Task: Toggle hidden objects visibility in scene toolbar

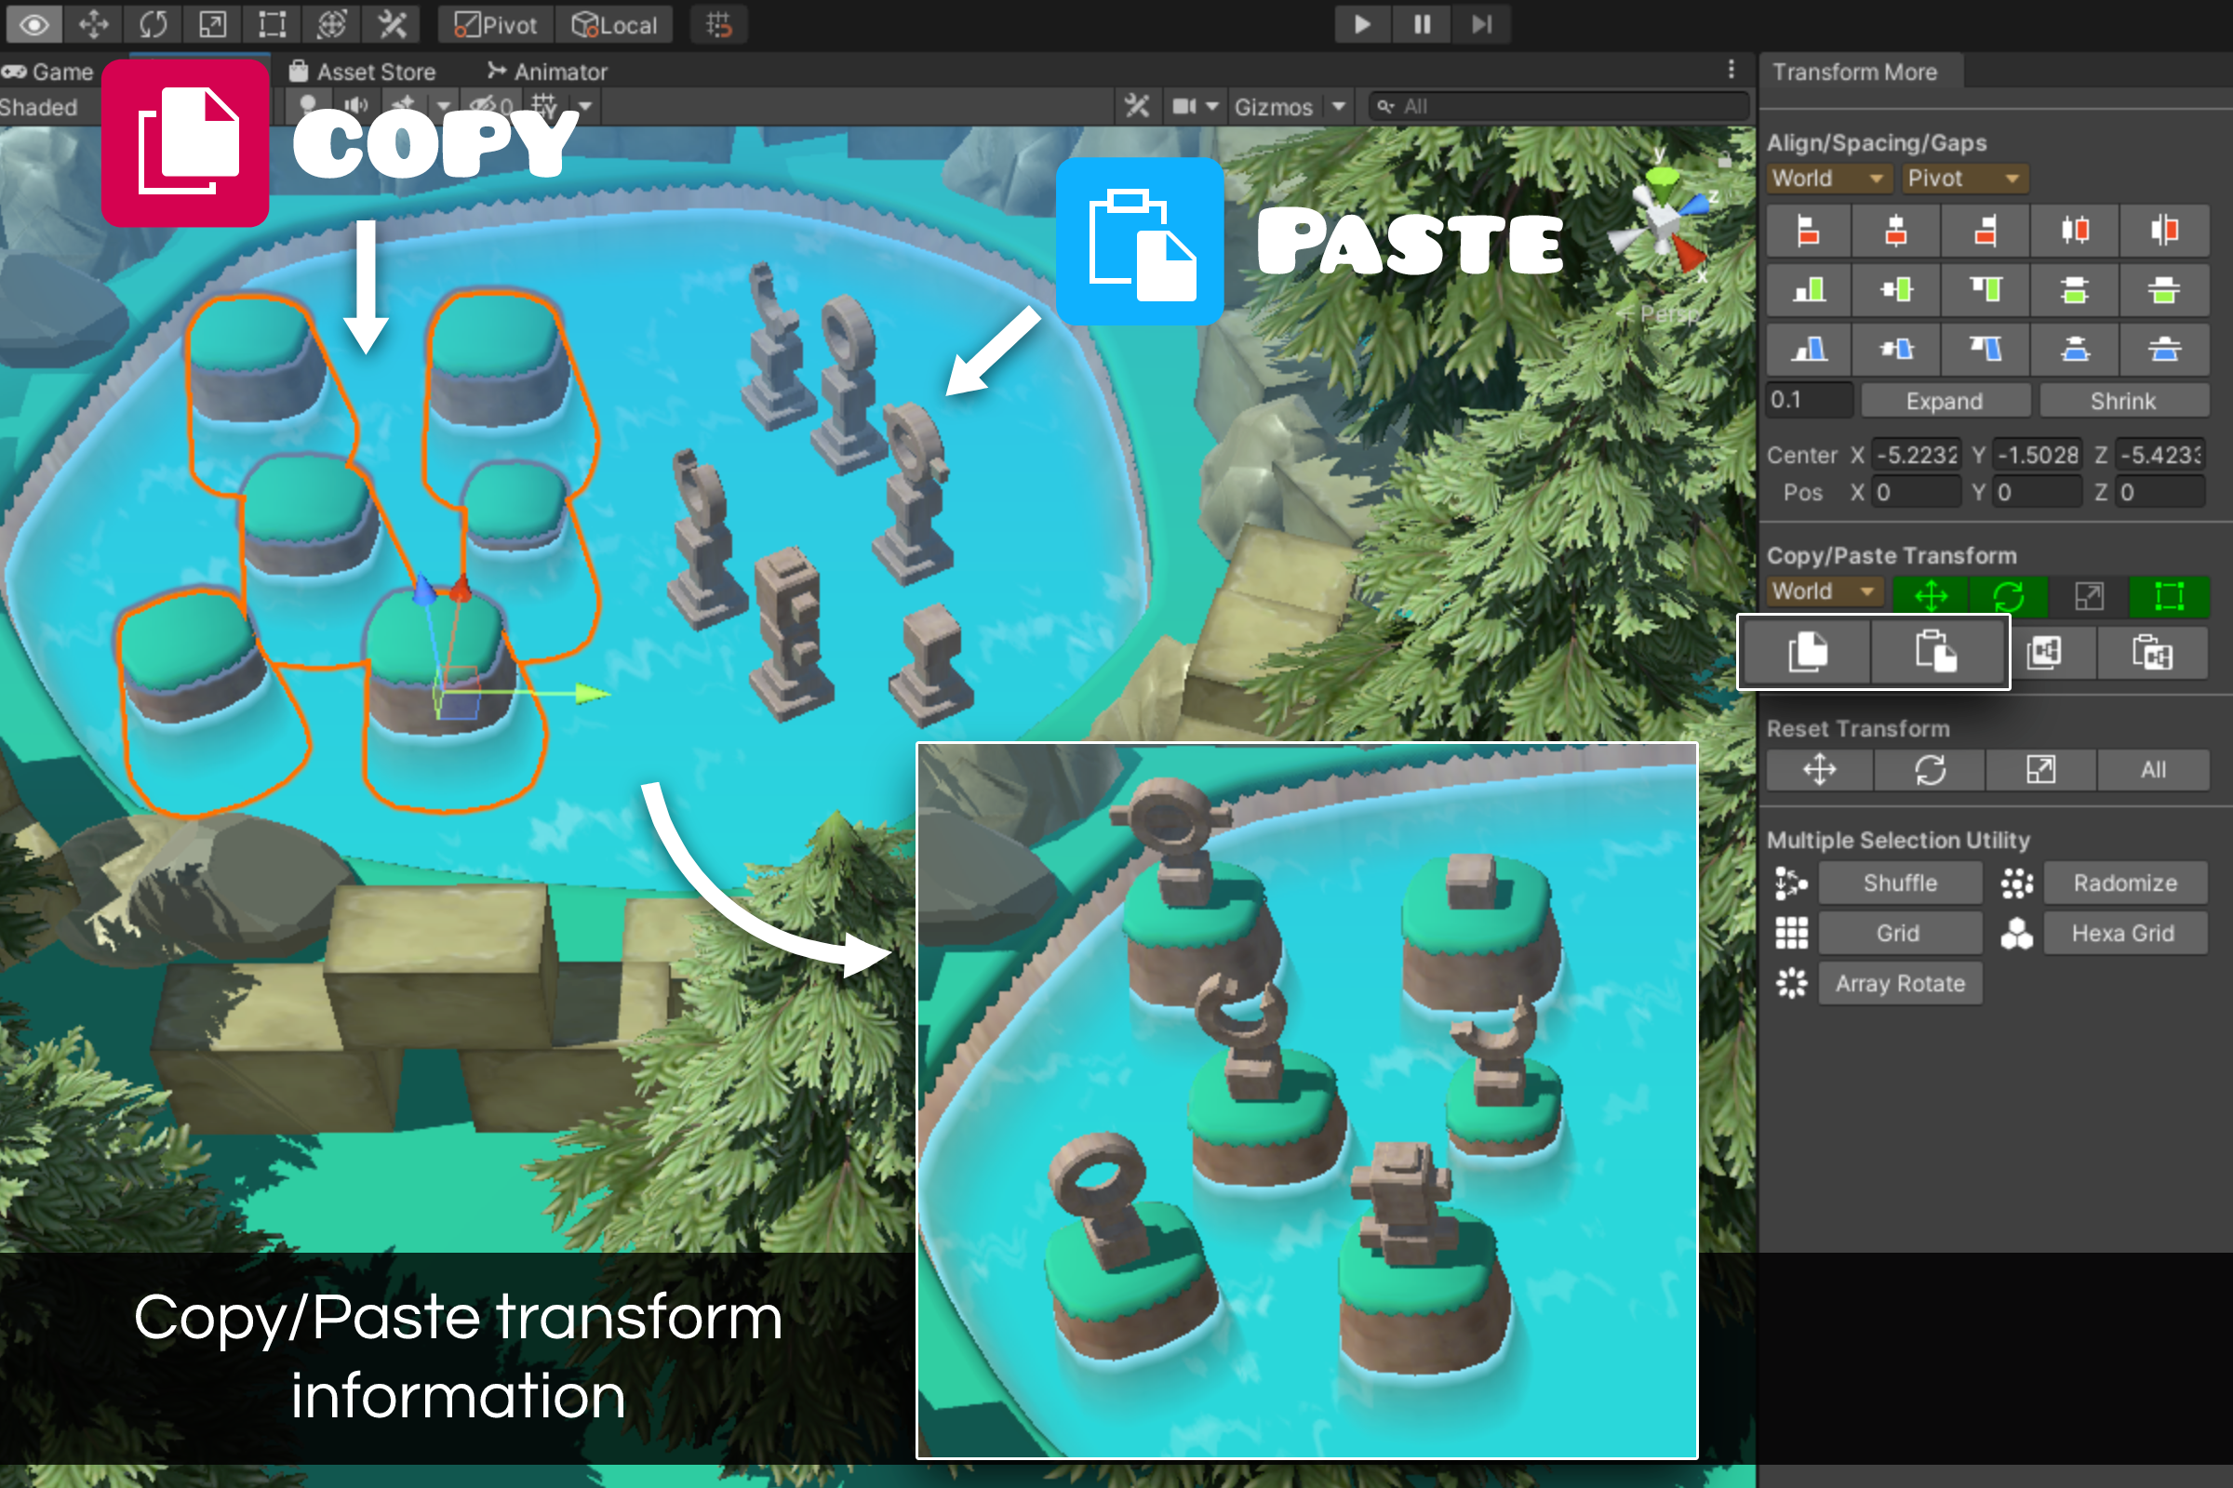Action: 491,105
